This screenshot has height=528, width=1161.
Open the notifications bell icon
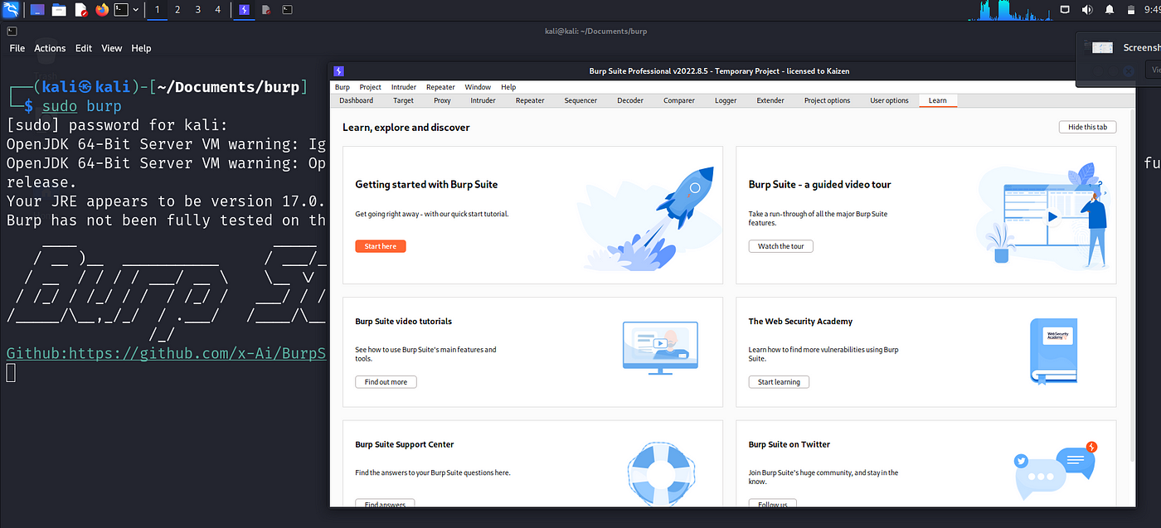pos(1109,10)
